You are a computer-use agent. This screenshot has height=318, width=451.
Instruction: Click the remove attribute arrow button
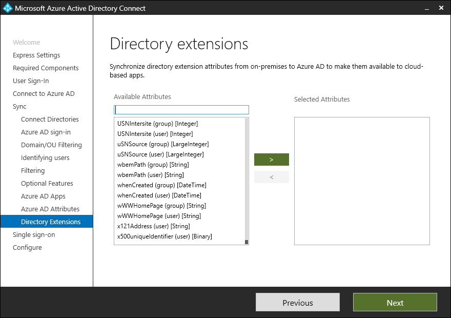tap(271, 177)
